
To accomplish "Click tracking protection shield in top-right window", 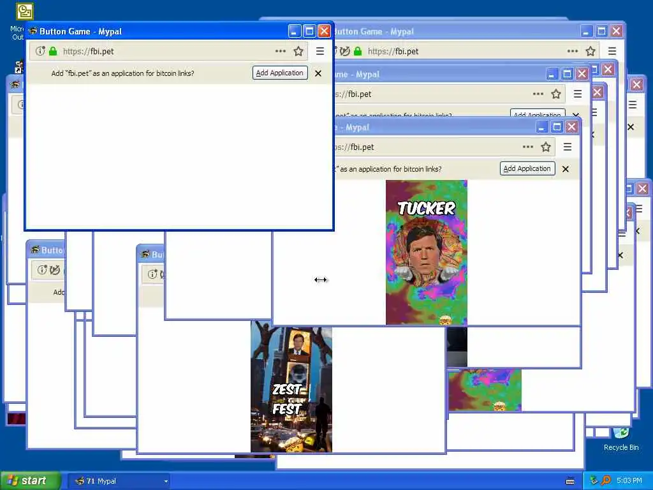I will tap(345, 51).
